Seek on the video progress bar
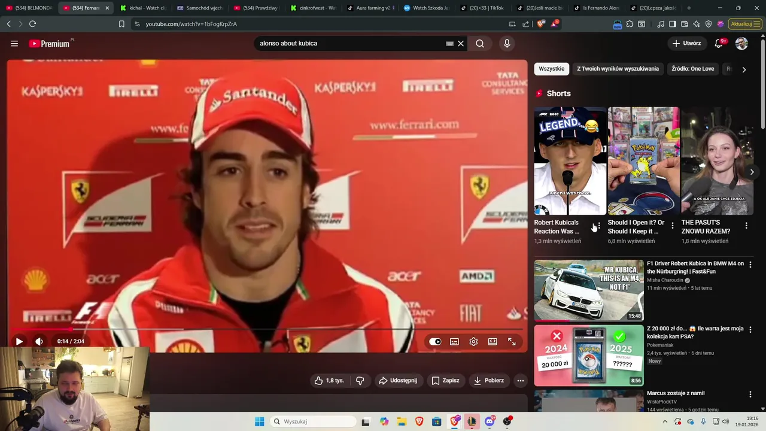This screenshot has width=766, height=431. (267, 329)
